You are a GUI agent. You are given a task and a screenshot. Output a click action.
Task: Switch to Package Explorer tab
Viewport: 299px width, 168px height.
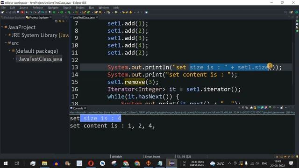[13, 18]
